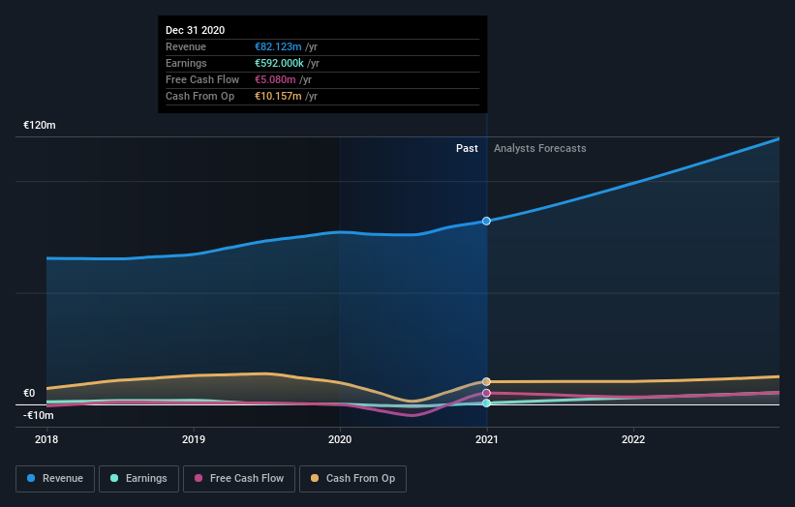Image resolution: width=795 pixels, height=507 pixels.
Task: Click the €82.123m revenue value in tooltip
Action: (x=278, y=46)
